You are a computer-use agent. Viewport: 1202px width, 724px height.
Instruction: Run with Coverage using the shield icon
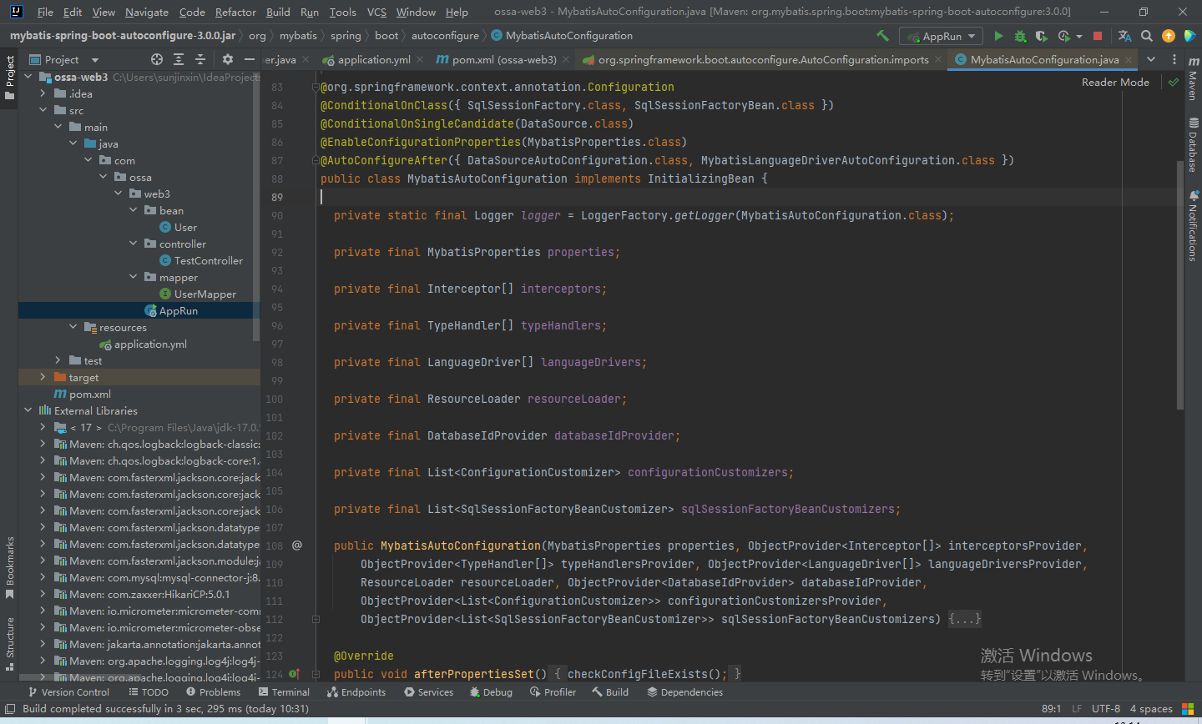tap(1041, 36)
